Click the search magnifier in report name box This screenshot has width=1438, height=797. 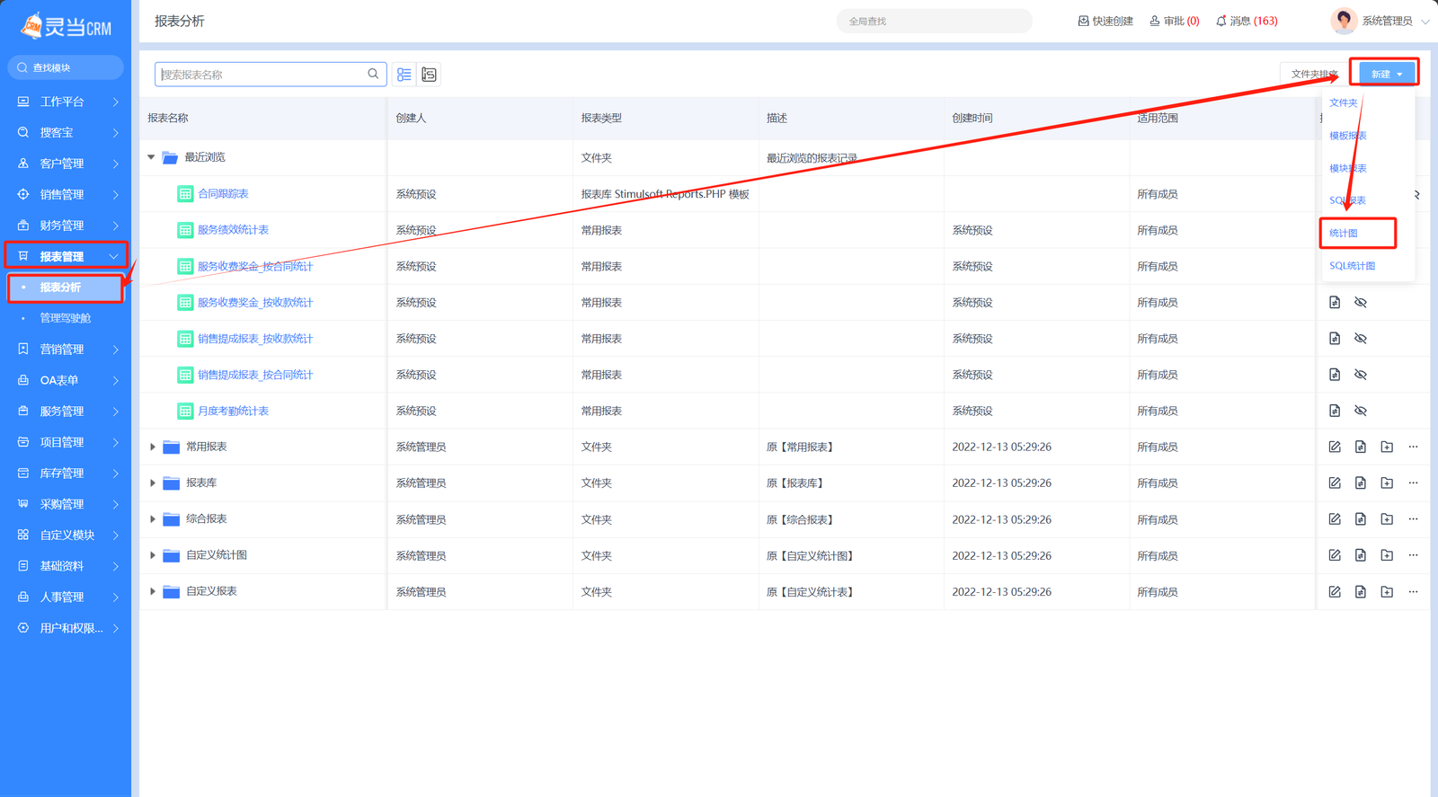[x=373, y=74]
